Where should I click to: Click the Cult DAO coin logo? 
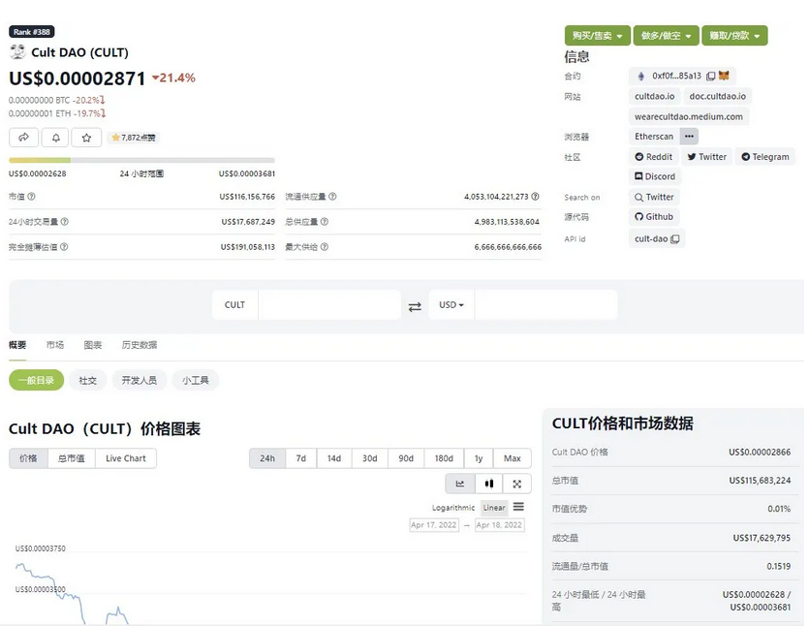pyautogui.click(x=17, y=51)
